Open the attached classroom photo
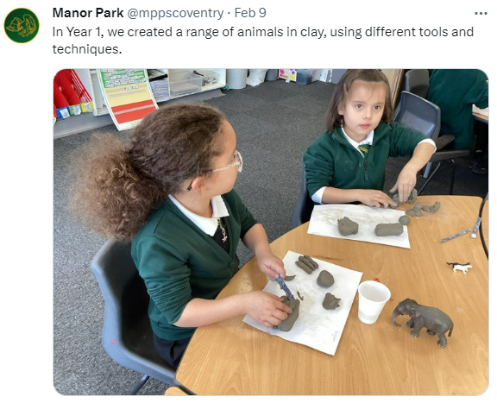 point(271,232)
